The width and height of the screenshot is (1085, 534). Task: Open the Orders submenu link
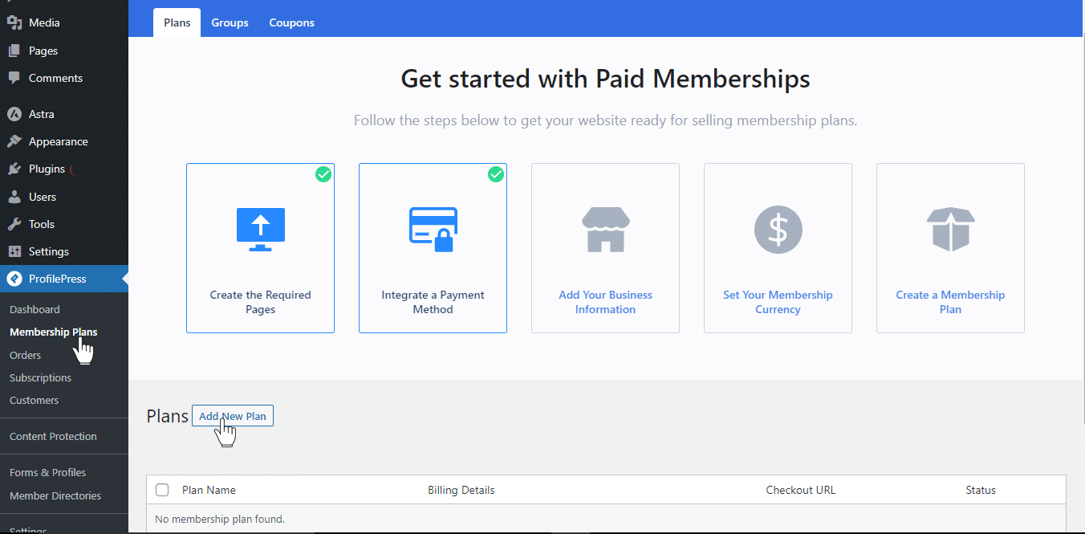tap(25, 355)
